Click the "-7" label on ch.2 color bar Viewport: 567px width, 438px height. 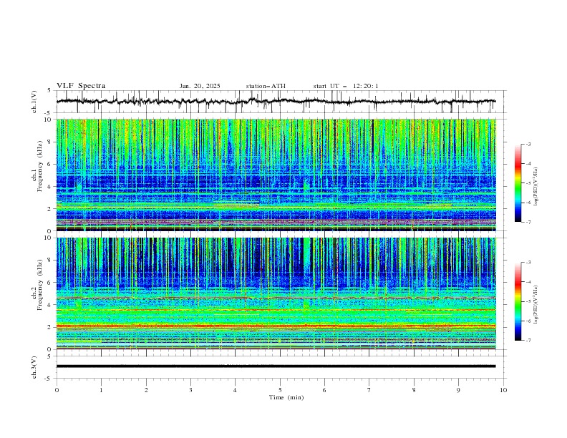coord(528,340)
